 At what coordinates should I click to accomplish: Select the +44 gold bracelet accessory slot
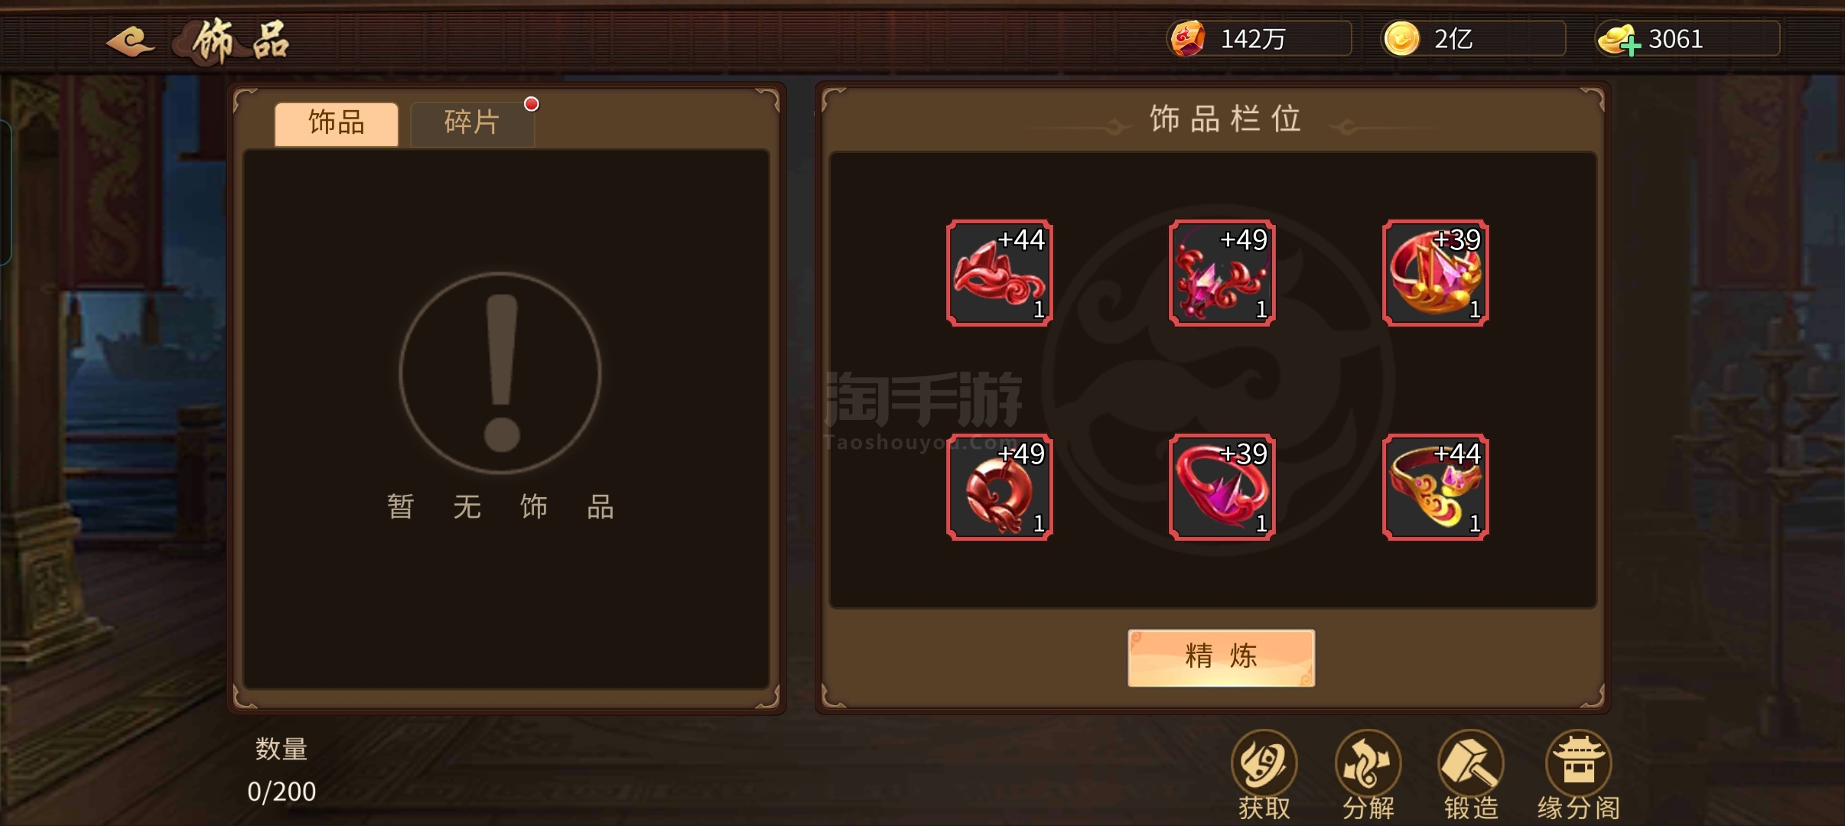coord(1435,487)
